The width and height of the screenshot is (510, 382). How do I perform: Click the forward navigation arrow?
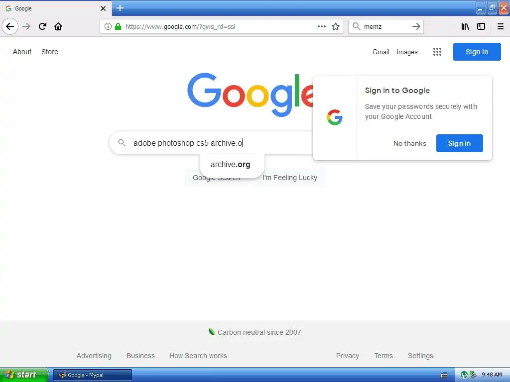[26, 26]
